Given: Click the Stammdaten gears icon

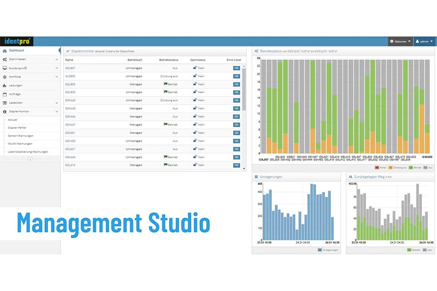Looking at the screenshot, I should [x=5, y=59].
